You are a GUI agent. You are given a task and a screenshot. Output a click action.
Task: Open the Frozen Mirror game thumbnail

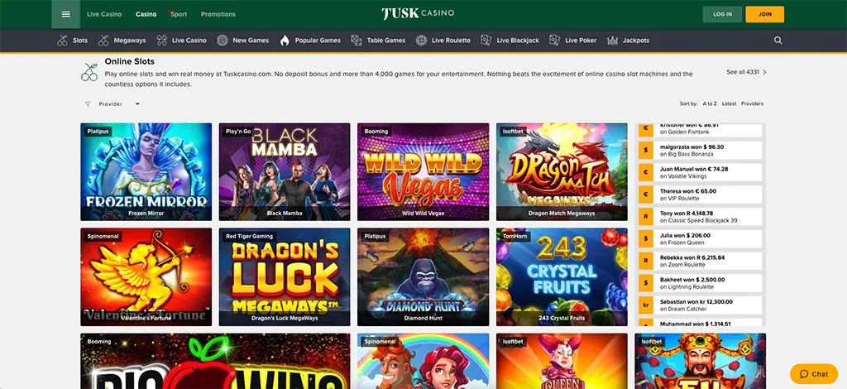pos(146,172)
